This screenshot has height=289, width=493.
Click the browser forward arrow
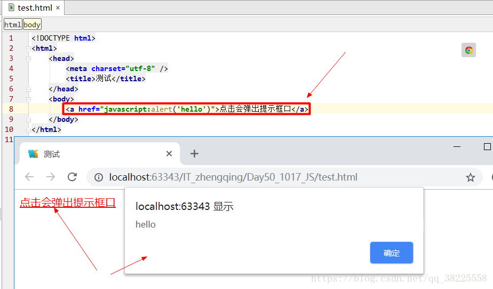tap(50, 177)
